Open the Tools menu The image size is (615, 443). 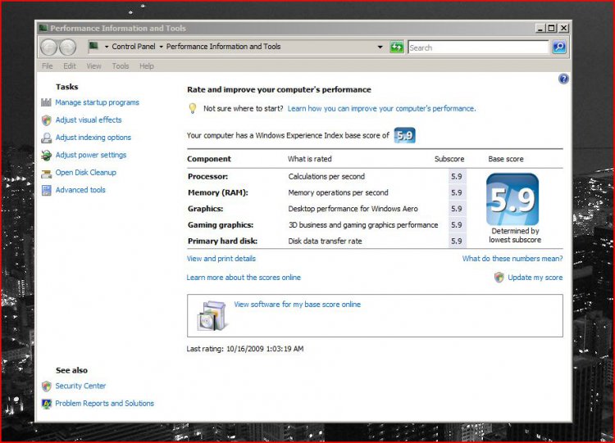(121, 66)
